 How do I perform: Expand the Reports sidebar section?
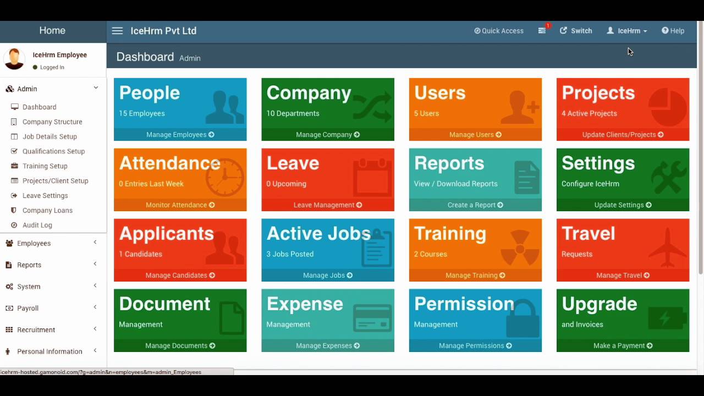click(x=53, y=265)
